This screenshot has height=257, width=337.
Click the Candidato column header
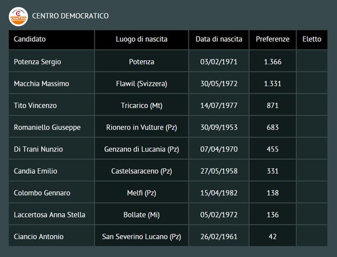pos(30,39)
